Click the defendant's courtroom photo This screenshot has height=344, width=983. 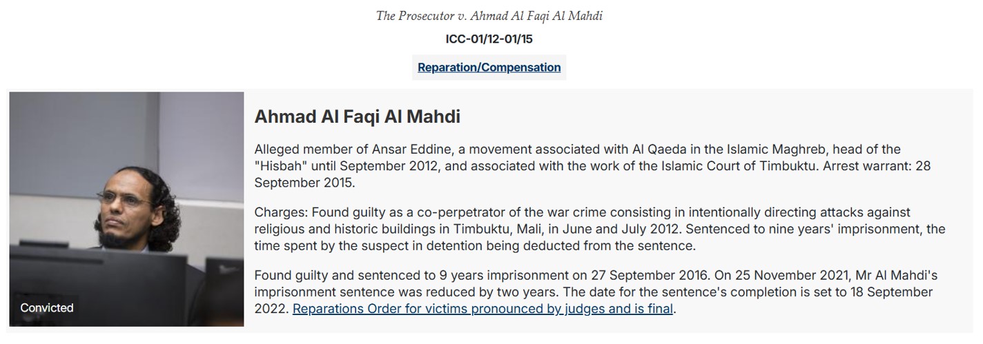pos(126,209)
